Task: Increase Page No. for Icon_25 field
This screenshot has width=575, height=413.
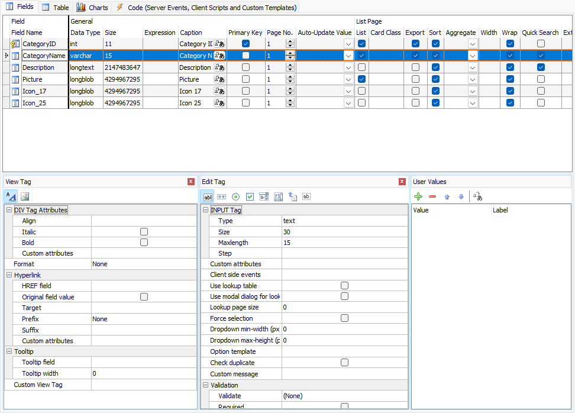Action: tap(290, 101)
